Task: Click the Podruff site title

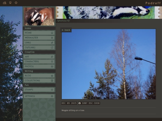Action: pyautogui.click(x=153, y=3)
